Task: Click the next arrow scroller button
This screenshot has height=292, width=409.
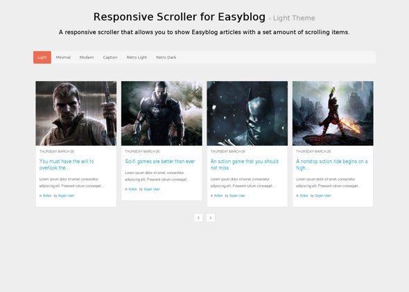Action: point(211,218)
